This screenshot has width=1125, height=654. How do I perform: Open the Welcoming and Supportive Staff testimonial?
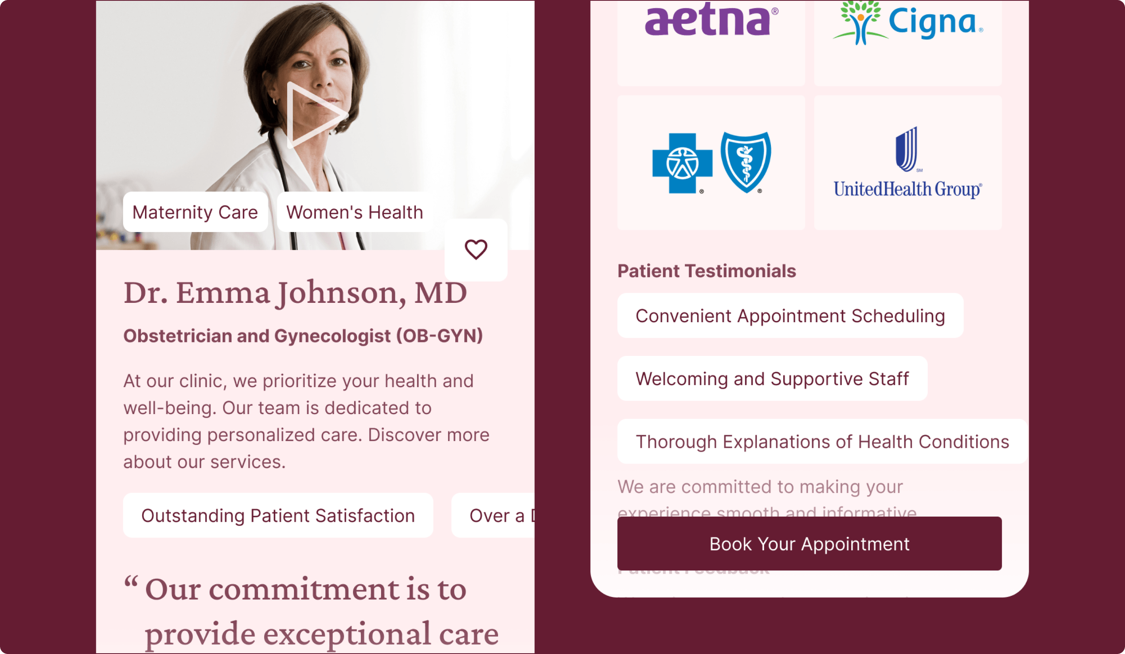pyautogui.click(x=772, y=379)
